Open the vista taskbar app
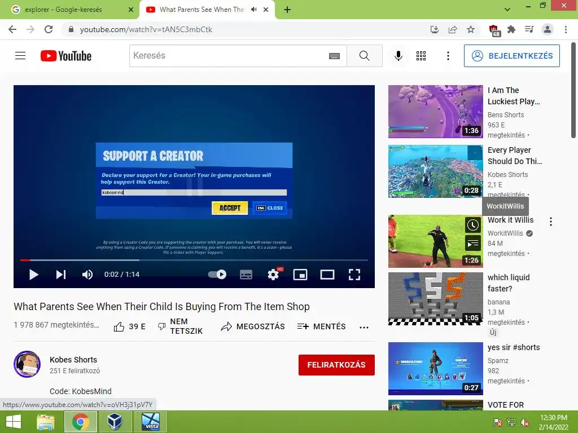Viewport: 578px width, 433px height. click(x=151, y=422)
